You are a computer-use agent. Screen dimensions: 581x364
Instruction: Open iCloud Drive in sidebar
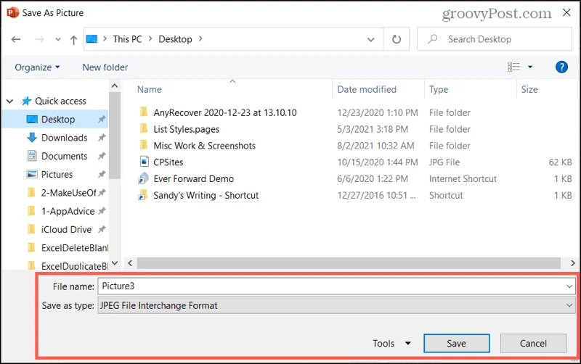(66, 229)
